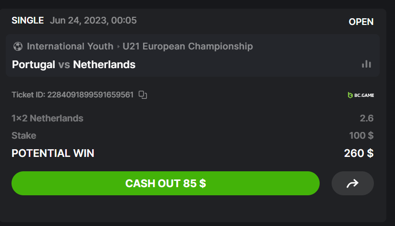Click the POTENTIAL WIN label
395x226 pixels.
53,154
